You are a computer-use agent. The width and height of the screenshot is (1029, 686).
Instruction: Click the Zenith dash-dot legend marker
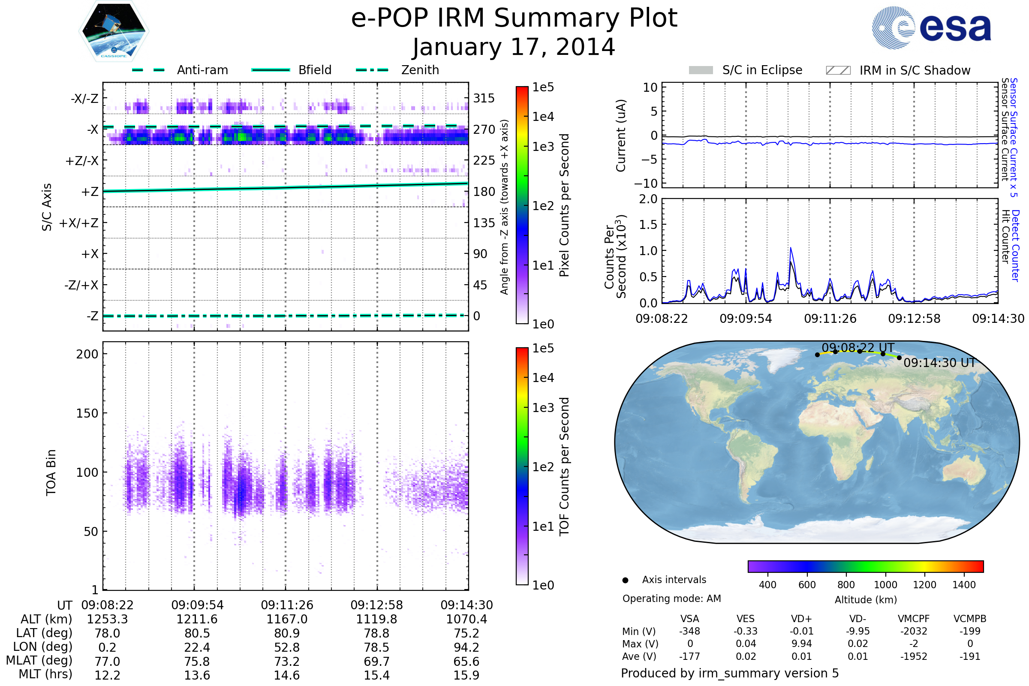pos(372,70)
